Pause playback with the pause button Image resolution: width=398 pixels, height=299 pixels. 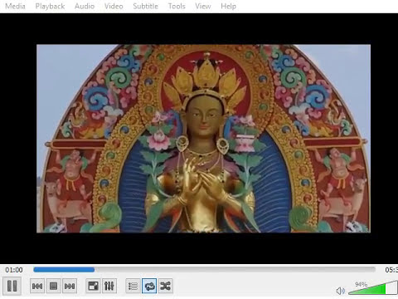point(12,286)
